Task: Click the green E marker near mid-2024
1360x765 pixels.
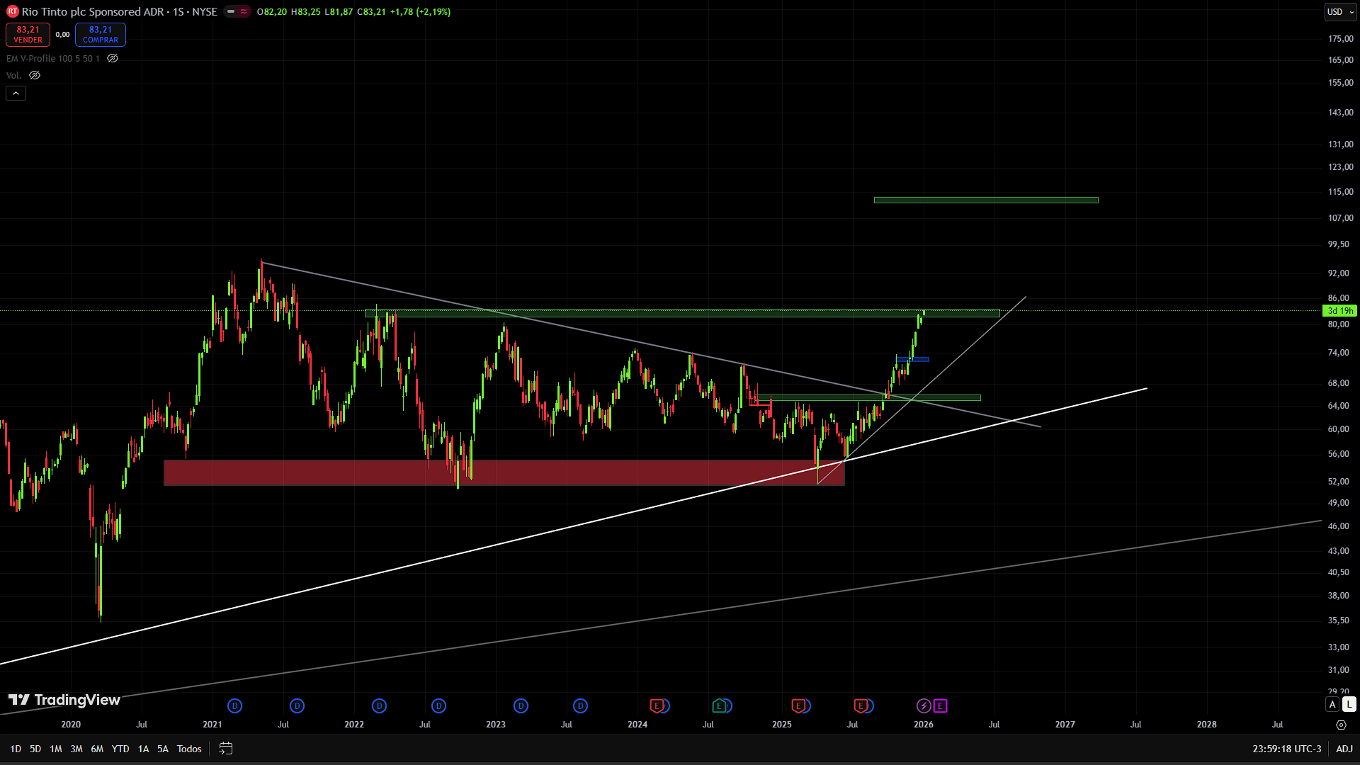Action: [720, 705]
